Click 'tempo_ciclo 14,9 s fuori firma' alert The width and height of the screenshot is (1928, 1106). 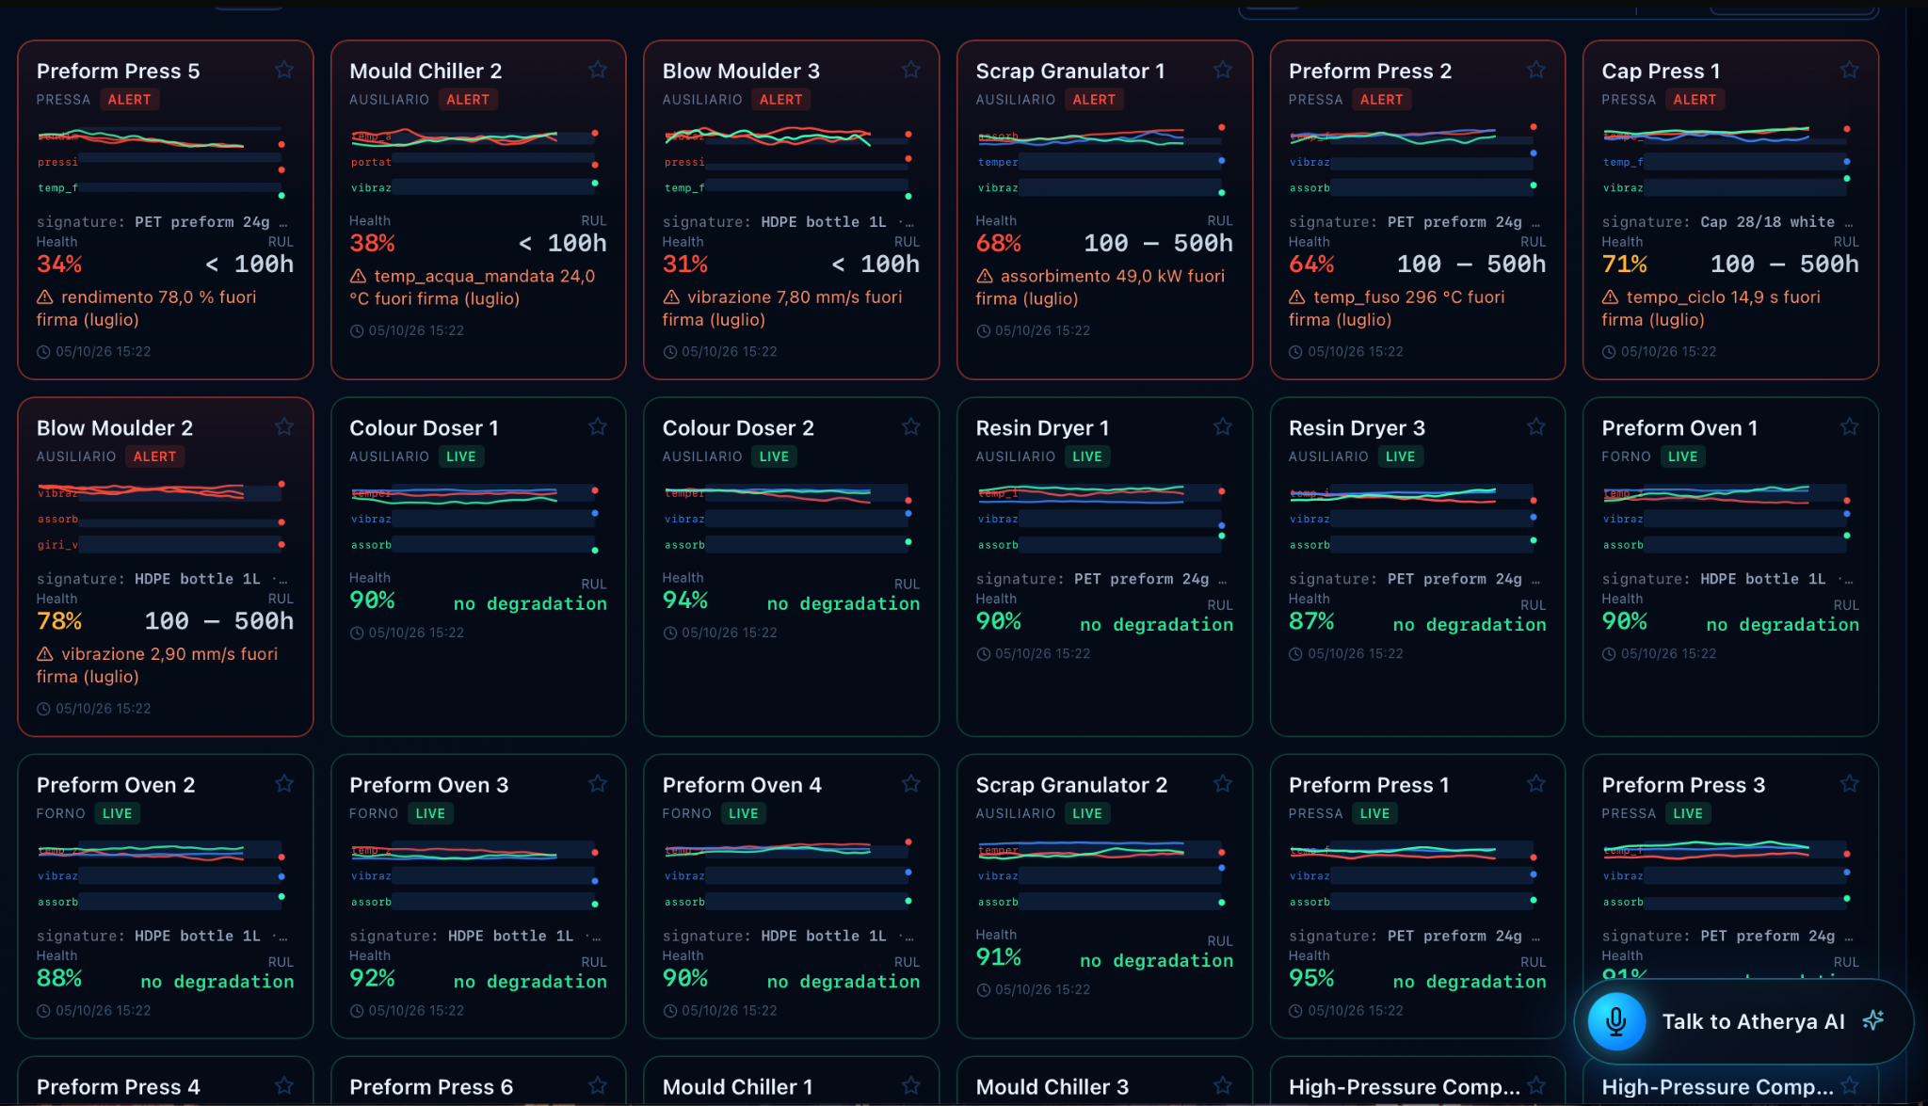[x=1711, y=309]
